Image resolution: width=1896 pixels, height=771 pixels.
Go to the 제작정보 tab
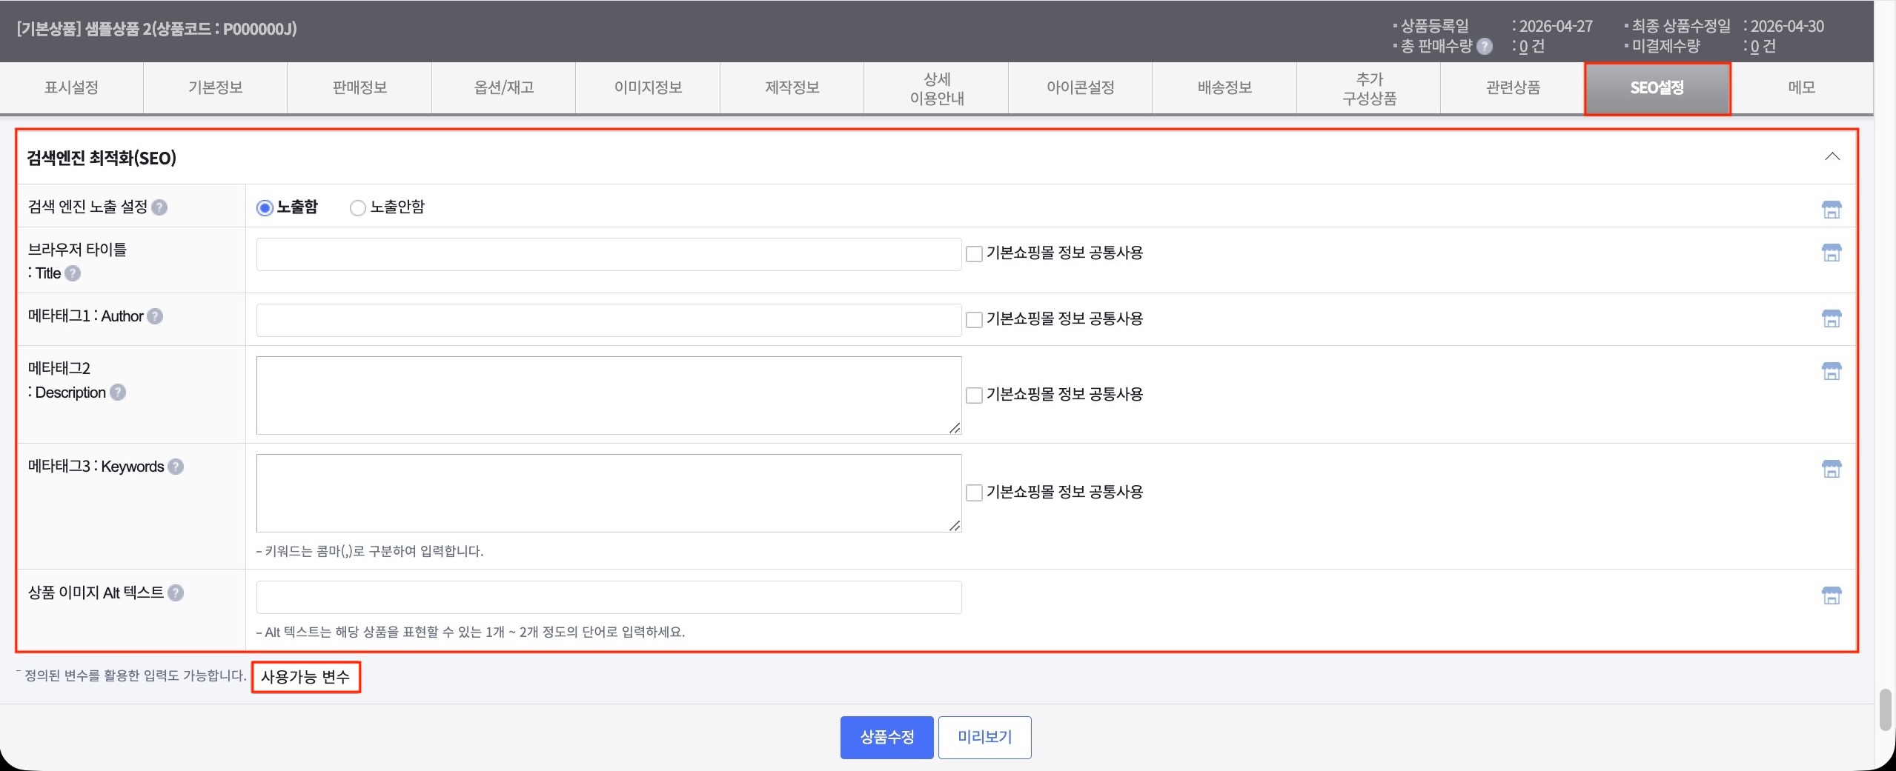click(792, 87)
